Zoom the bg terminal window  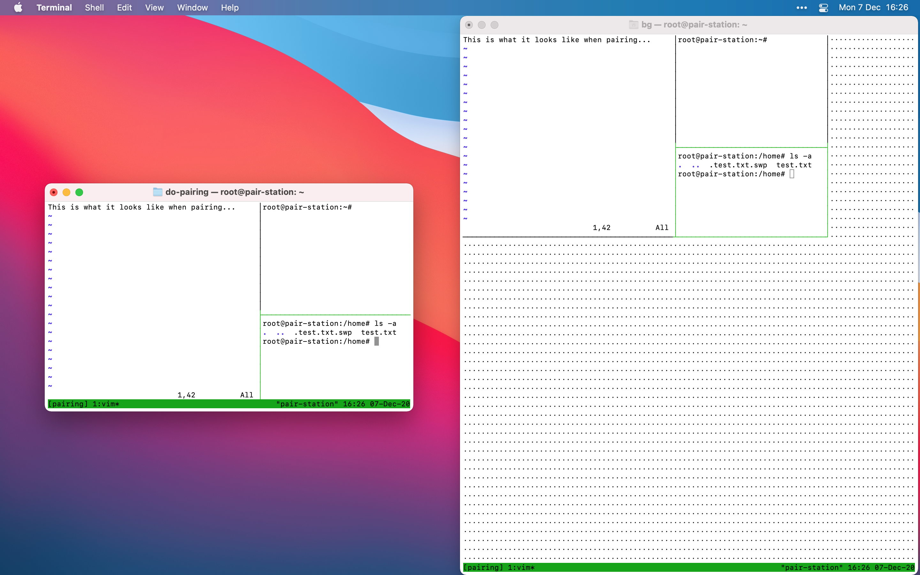pos(494,25)
